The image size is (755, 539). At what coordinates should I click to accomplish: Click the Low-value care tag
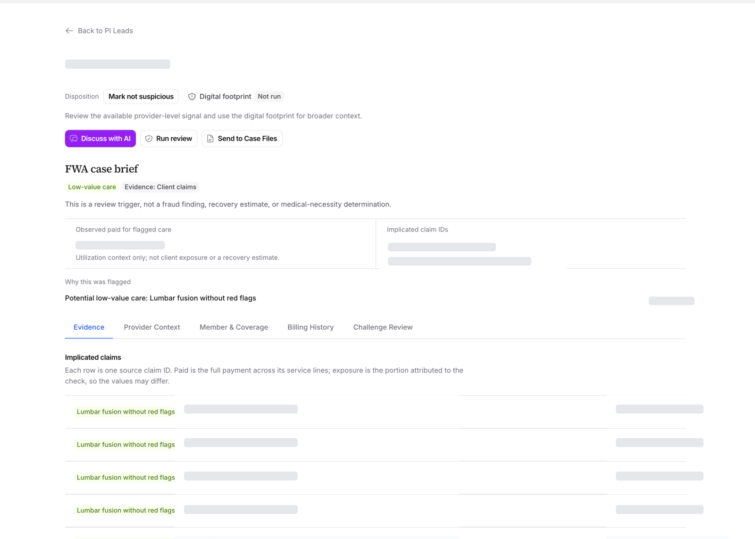pyautogui.click(x=92, y=187)
